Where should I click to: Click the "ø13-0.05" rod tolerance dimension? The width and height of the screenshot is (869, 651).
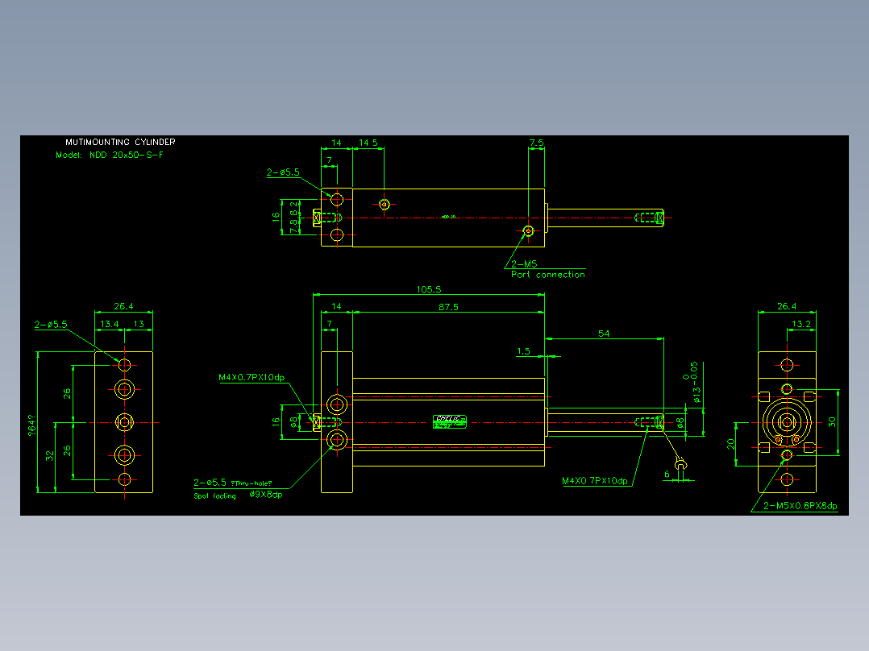[694, 382]
